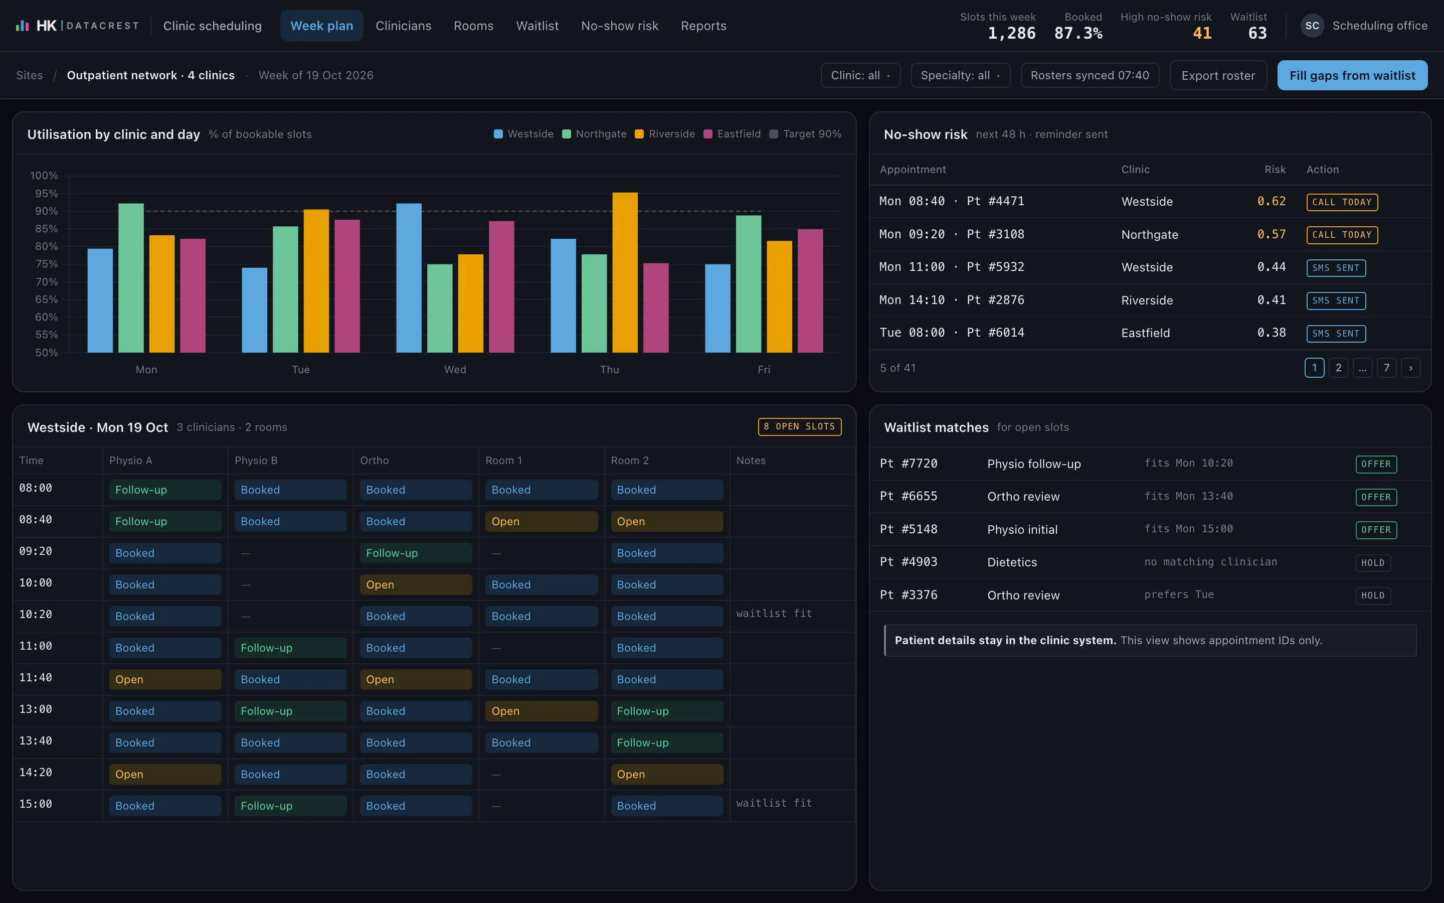Click Pt #2876 Riverside appointment row
Screen dimensions: 1444x903
[1150, 300]
